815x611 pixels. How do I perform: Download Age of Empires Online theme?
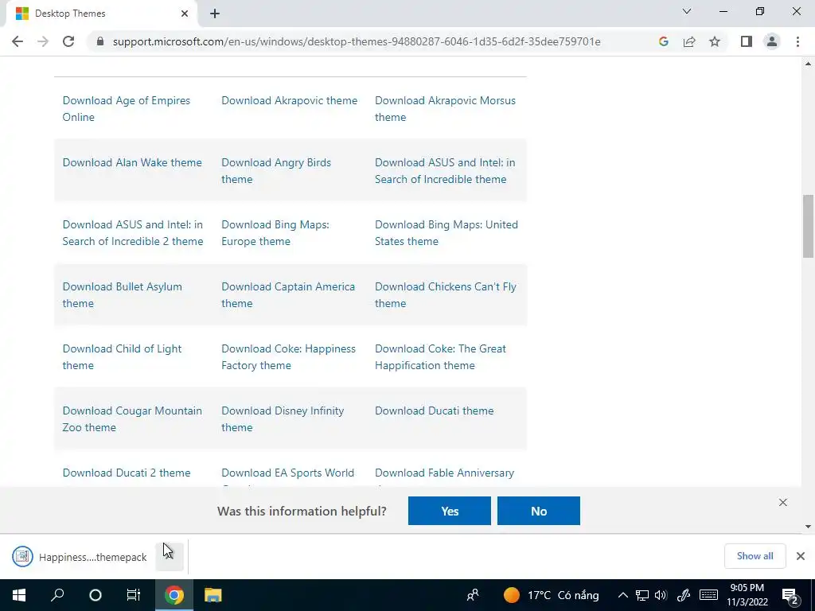127,108
